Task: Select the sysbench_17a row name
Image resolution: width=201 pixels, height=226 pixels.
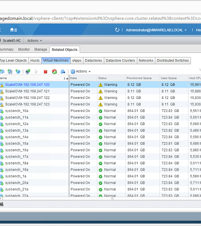Action: pyautogui.click(x=17, y=157)
